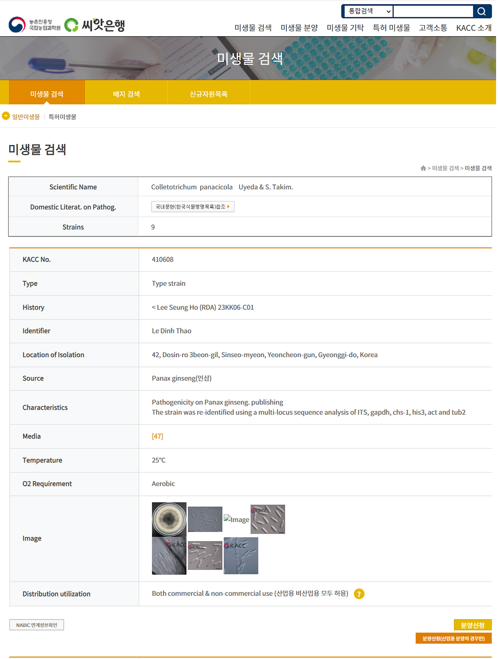Screen dimensions: 498x659
Task: Click the history text 'Lee Seung Ho (RDA) 23KK06-C01'
Action: point(205,307)
